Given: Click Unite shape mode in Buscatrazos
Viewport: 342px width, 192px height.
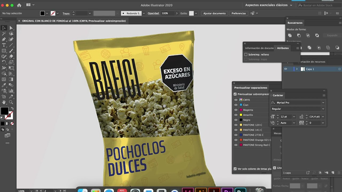Looking at the screenshot, I should click(x=290, y=35).
